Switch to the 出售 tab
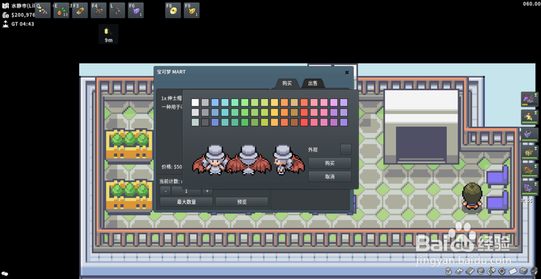 [313, 83]
